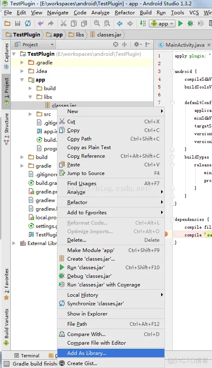
Task: Choose Create Gist menu entry
Action: pos(111,363)
